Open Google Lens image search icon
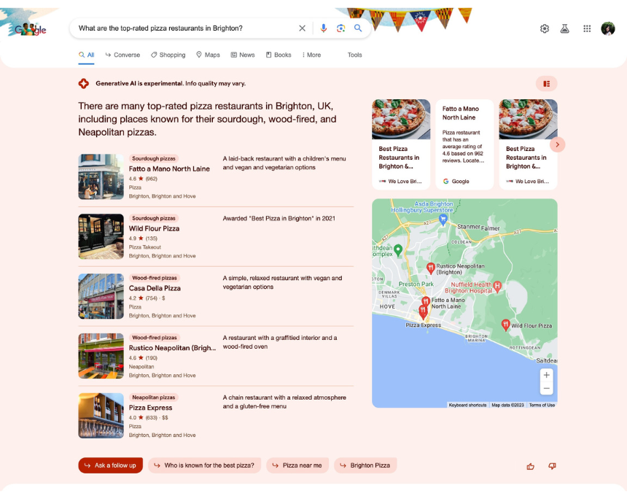Screen dimensions: 627x499 pos(341,28)
